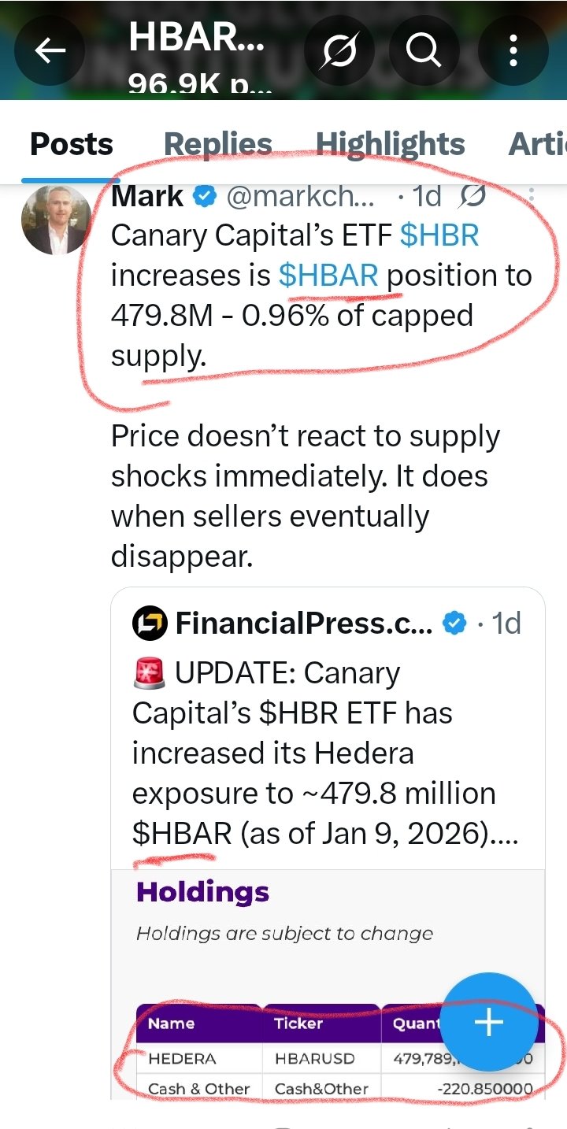The image size is (567, 1129).
Task: Tap the back arrow icon
Action: pyautogui.click(x=50, y=51)
